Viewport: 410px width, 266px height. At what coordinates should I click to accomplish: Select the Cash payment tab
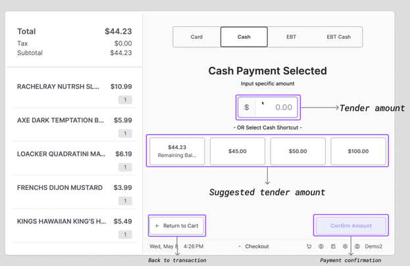(x=244, y=37)
